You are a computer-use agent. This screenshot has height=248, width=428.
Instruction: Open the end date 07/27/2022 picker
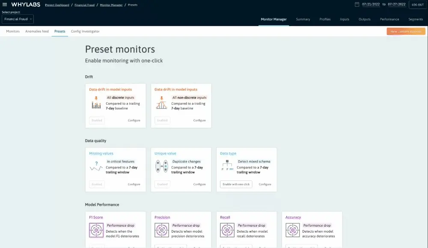click(x=396, y=4)
